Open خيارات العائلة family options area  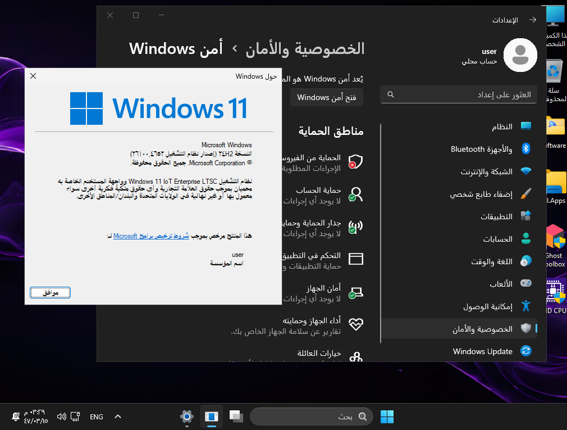296,355
